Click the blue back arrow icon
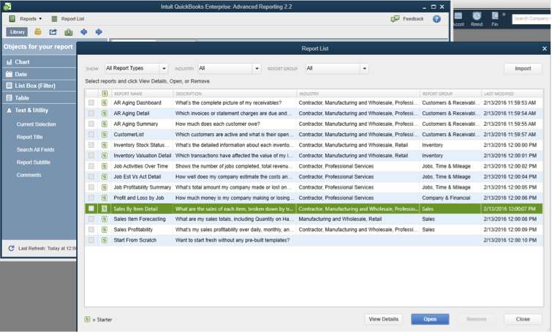The height and width of the screenshot is (333, 552). pyautogui.click(x=84, y=32)
